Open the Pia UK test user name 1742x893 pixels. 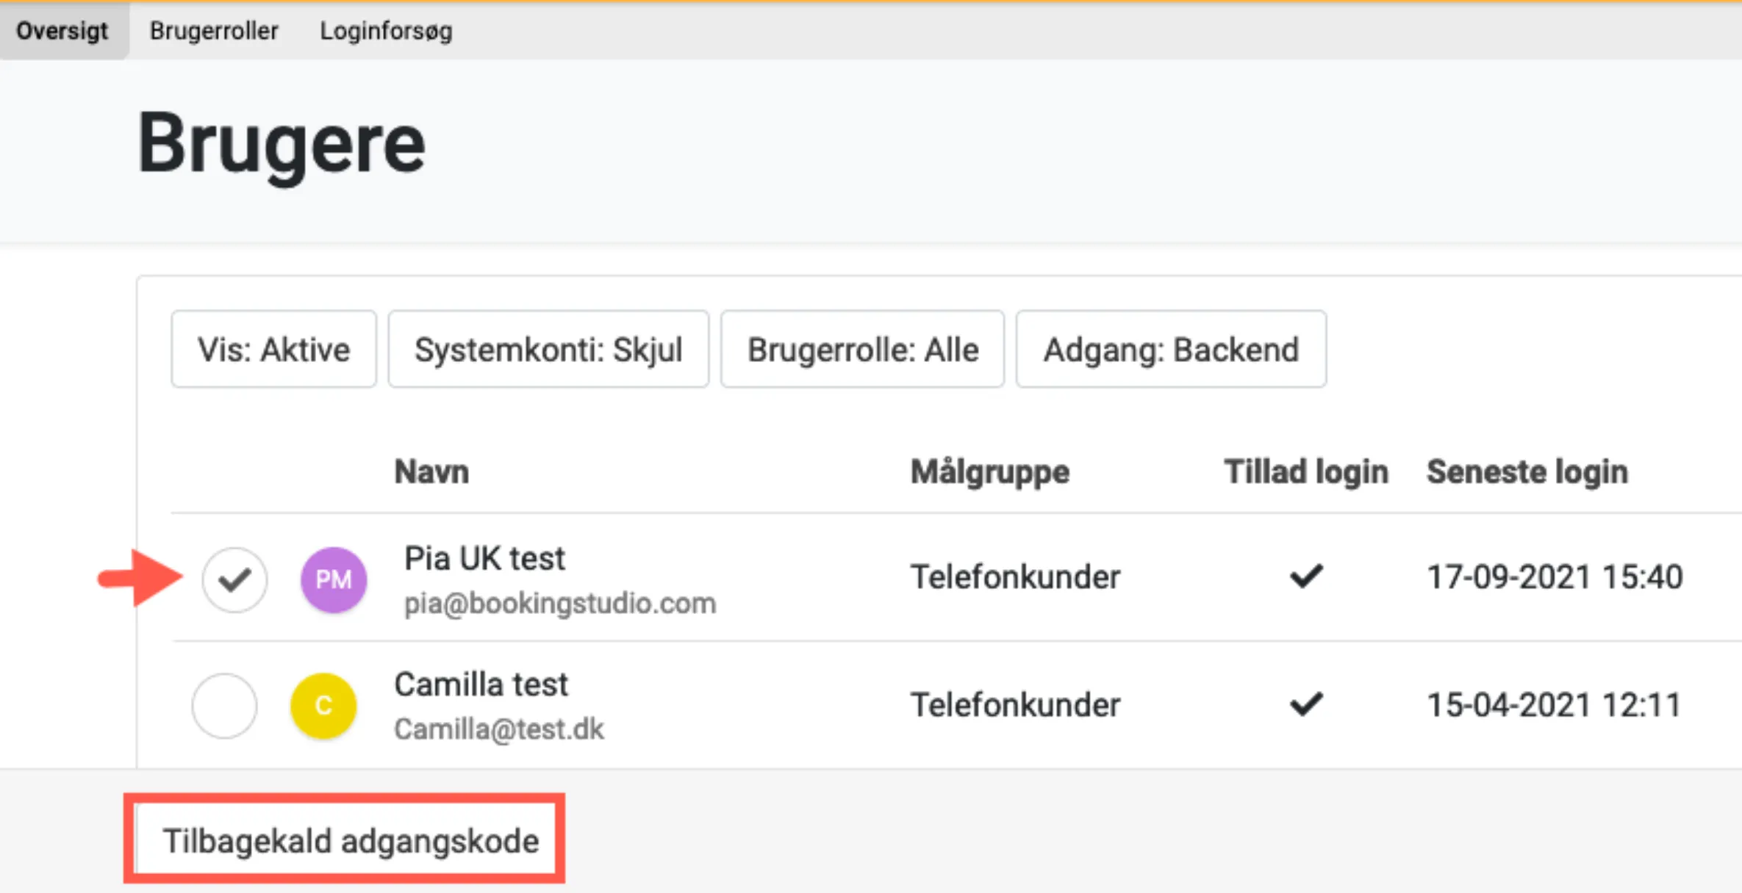coord(484,558)
